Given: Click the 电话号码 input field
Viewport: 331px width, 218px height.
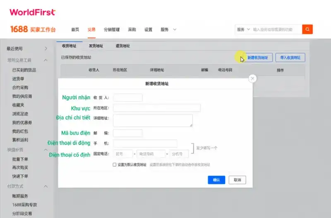Looking at the screenshot, I should pyautogui.click(x=151, y=154).
